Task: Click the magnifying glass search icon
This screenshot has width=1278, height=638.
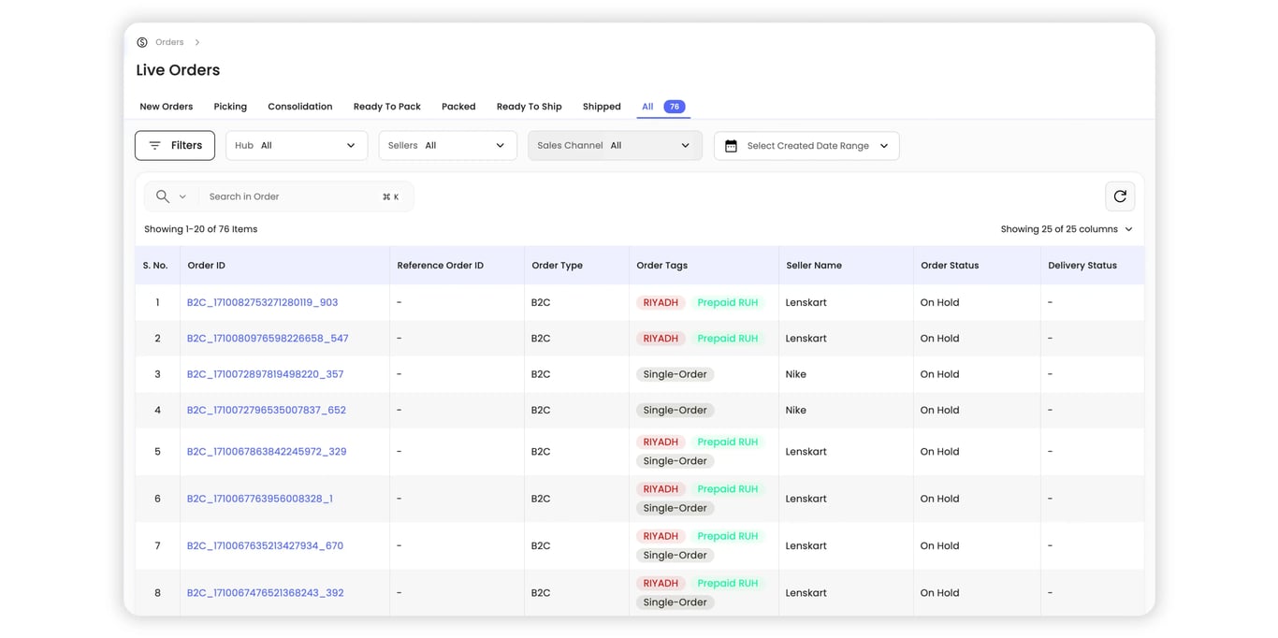Action: coord(160,196)
